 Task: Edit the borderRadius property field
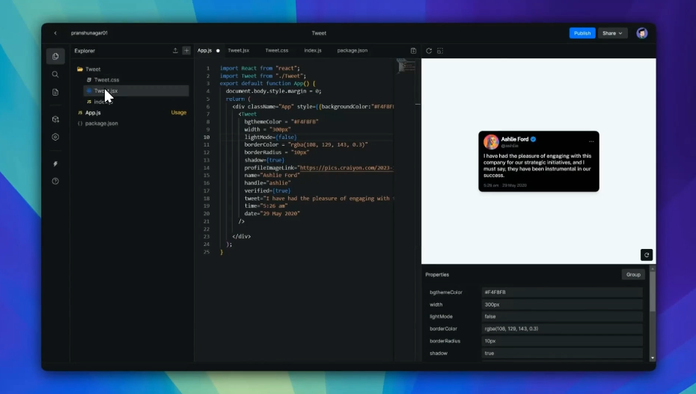(562, 341)
